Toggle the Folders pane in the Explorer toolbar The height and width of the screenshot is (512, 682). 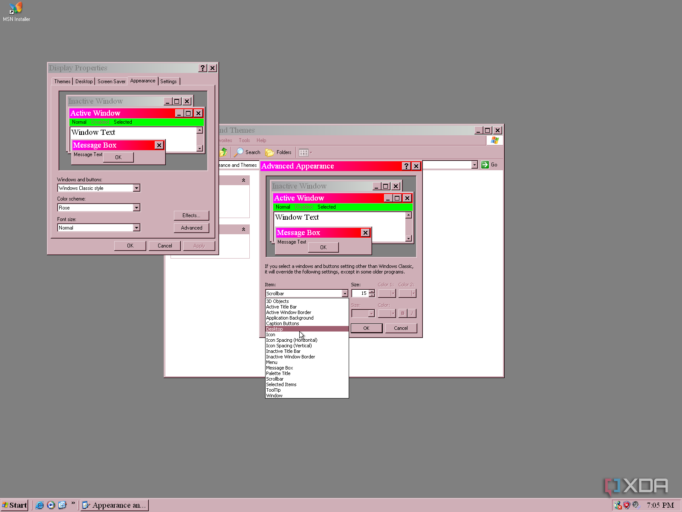[x=278, y=152]
